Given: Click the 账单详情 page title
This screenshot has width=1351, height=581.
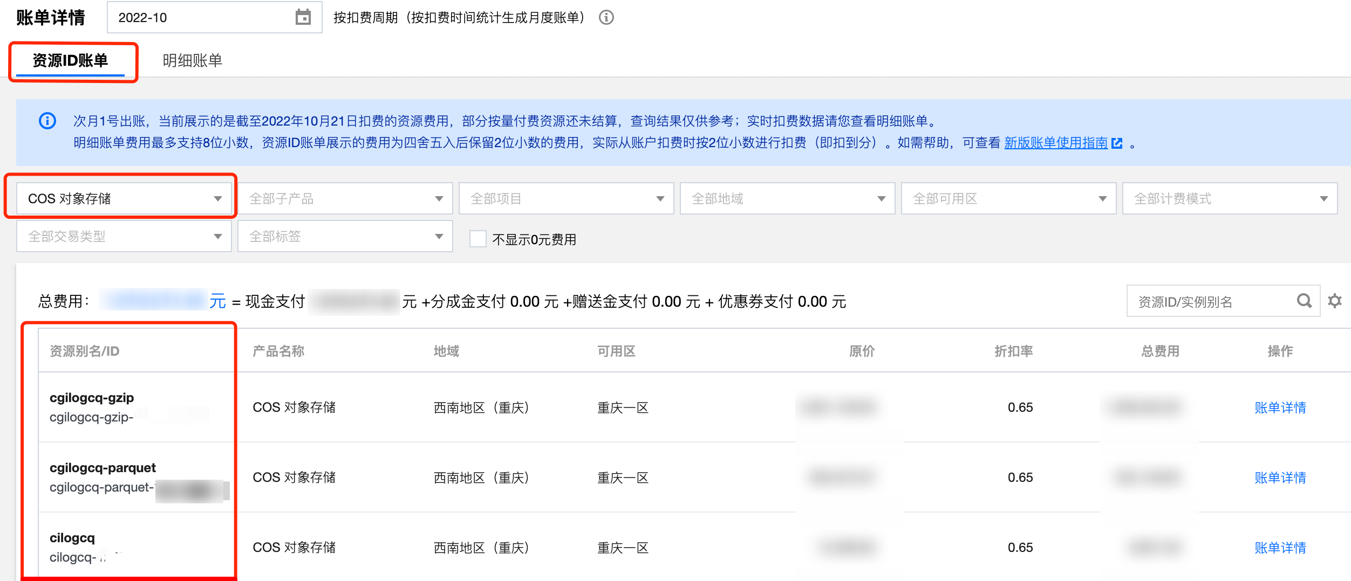Looking at the screenshot, I should (51, 17).
